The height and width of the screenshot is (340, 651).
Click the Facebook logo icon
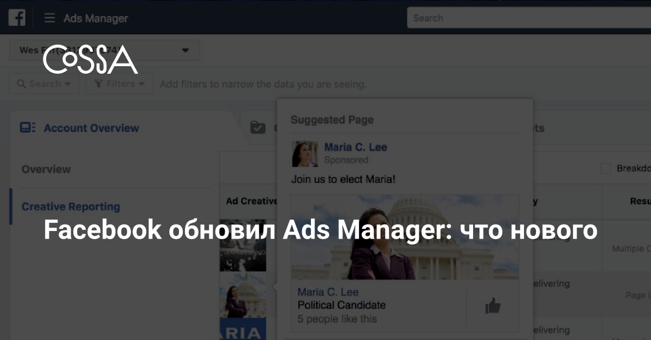[17, 18]
